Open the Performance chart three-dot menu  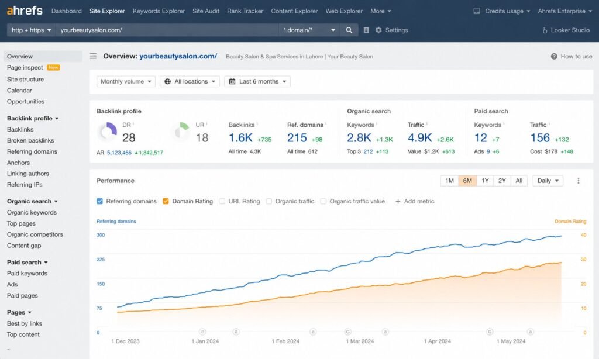(579, 181)
